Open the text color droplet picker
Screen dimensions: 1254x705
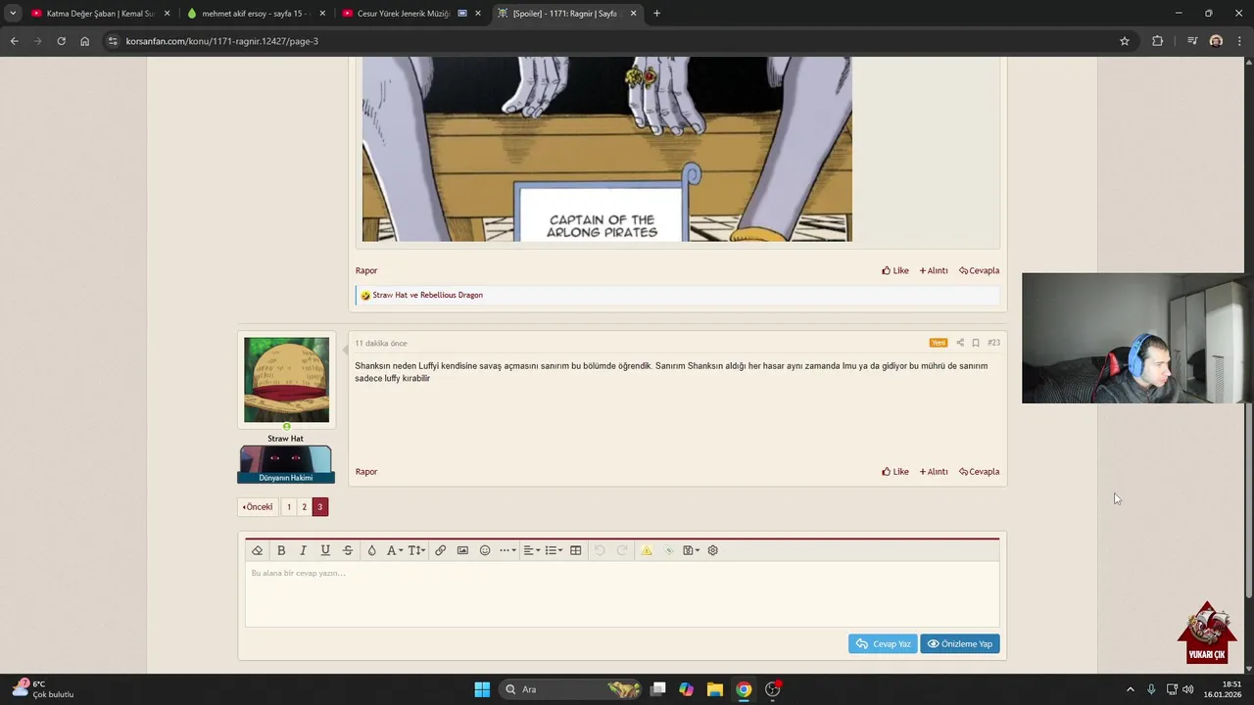[371, 550]
